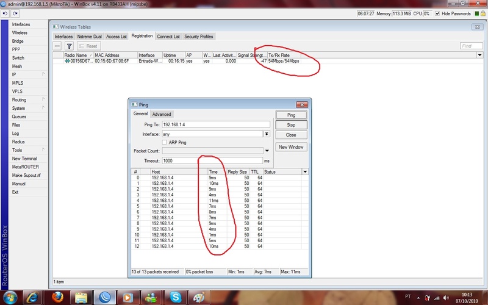Click the Ping button

pos(291,115)
